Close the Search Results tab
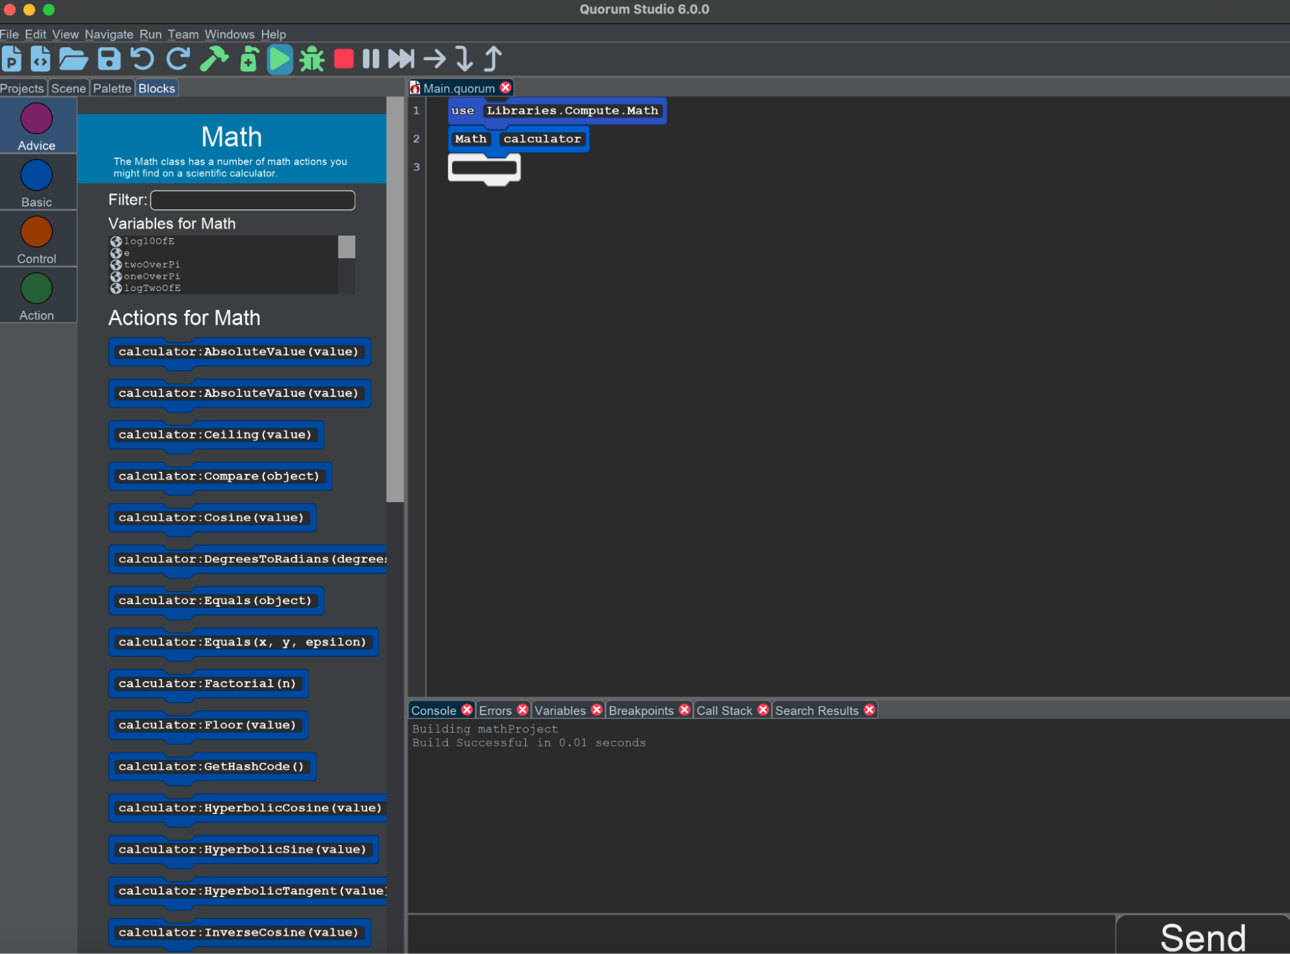Image resolution: width=1290 pixels, height=954 pixels. tap(869, 710)
